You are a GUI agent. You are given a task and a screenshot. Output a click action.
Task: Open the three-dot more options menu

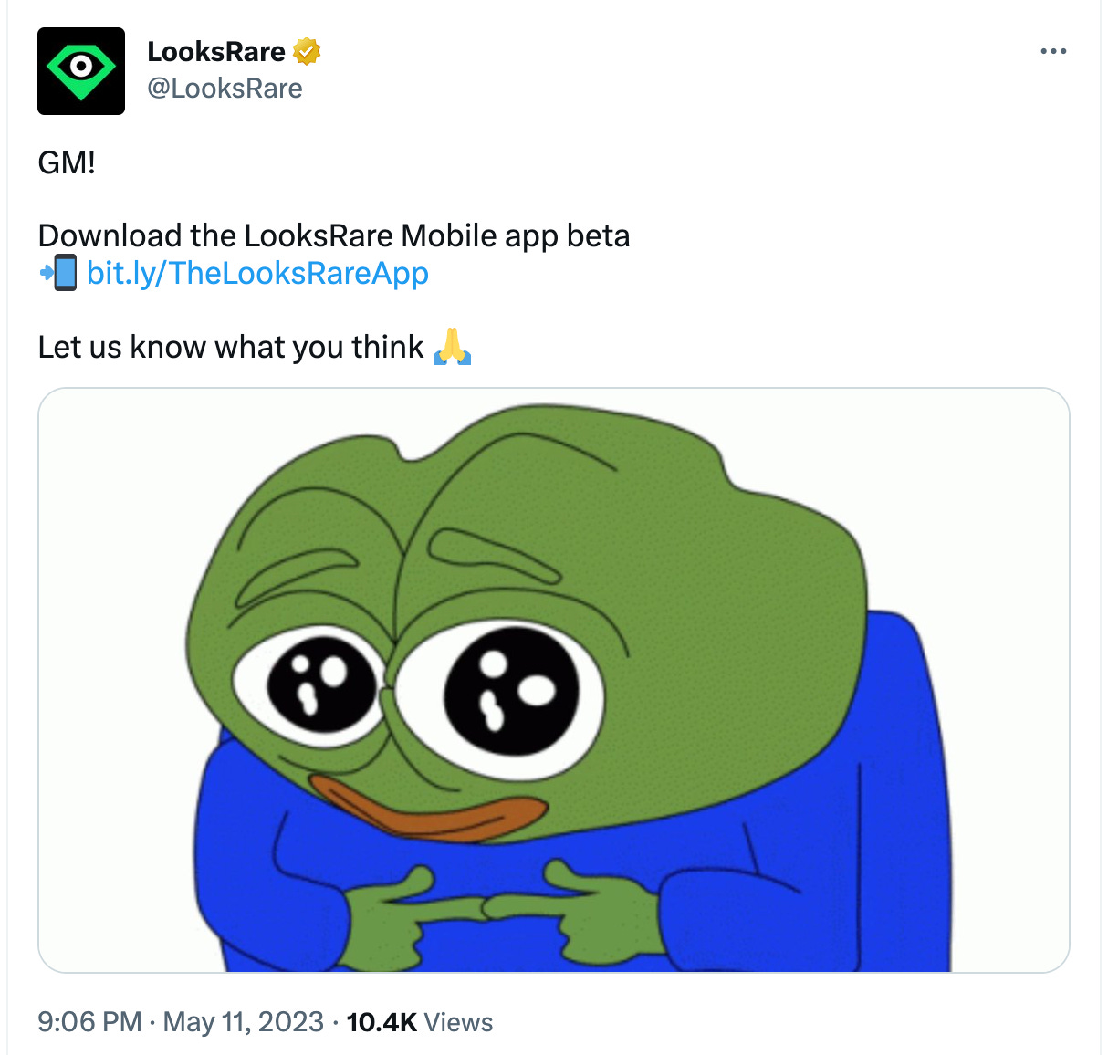click(1053, 51)
